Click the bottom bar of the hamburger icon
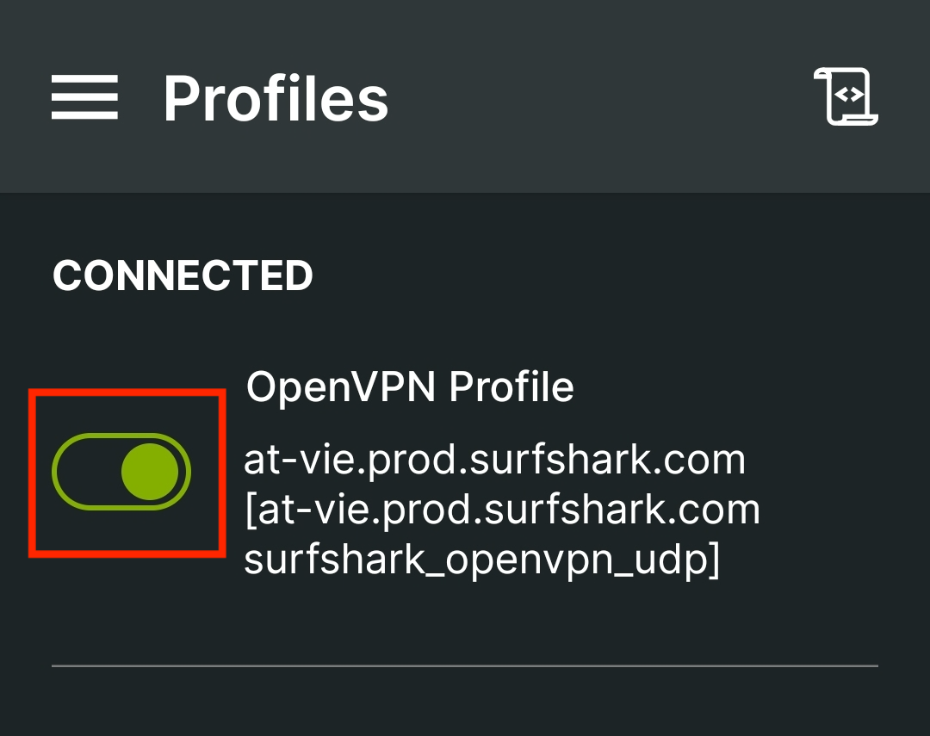The height and width of the screenshot is (736, 930). point(84,115)
